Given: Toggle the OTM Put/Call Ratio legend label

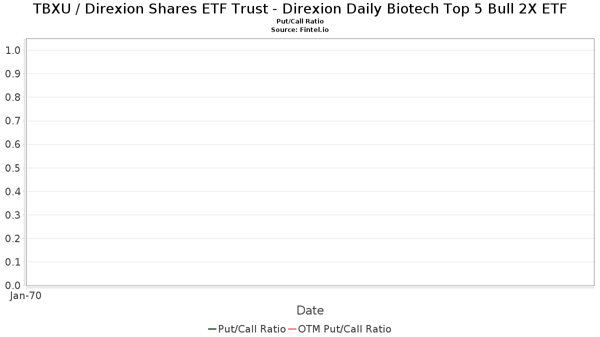Looking at the screenshot, I should click(x=344, y=329).
